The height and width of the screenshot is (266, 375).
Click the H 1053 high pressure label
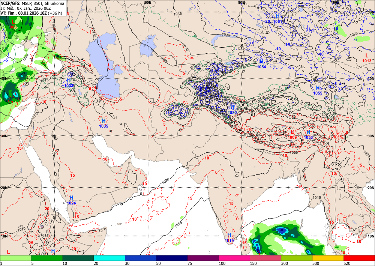click(x=308, y=134)
